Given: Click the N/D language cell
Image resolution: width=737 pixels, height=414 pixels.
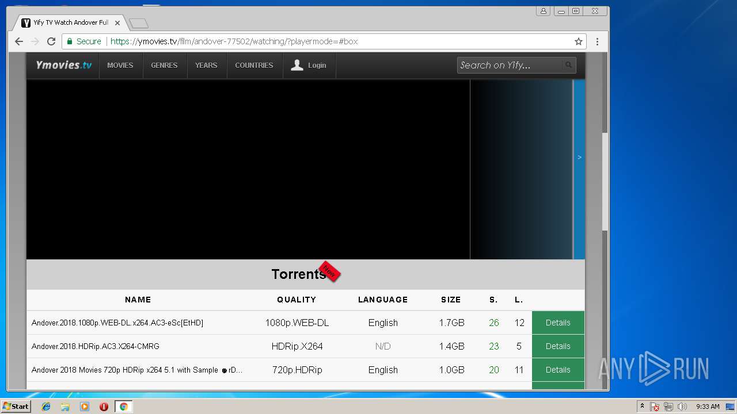Looking at the screenshot, I should [x=383, y=346].
